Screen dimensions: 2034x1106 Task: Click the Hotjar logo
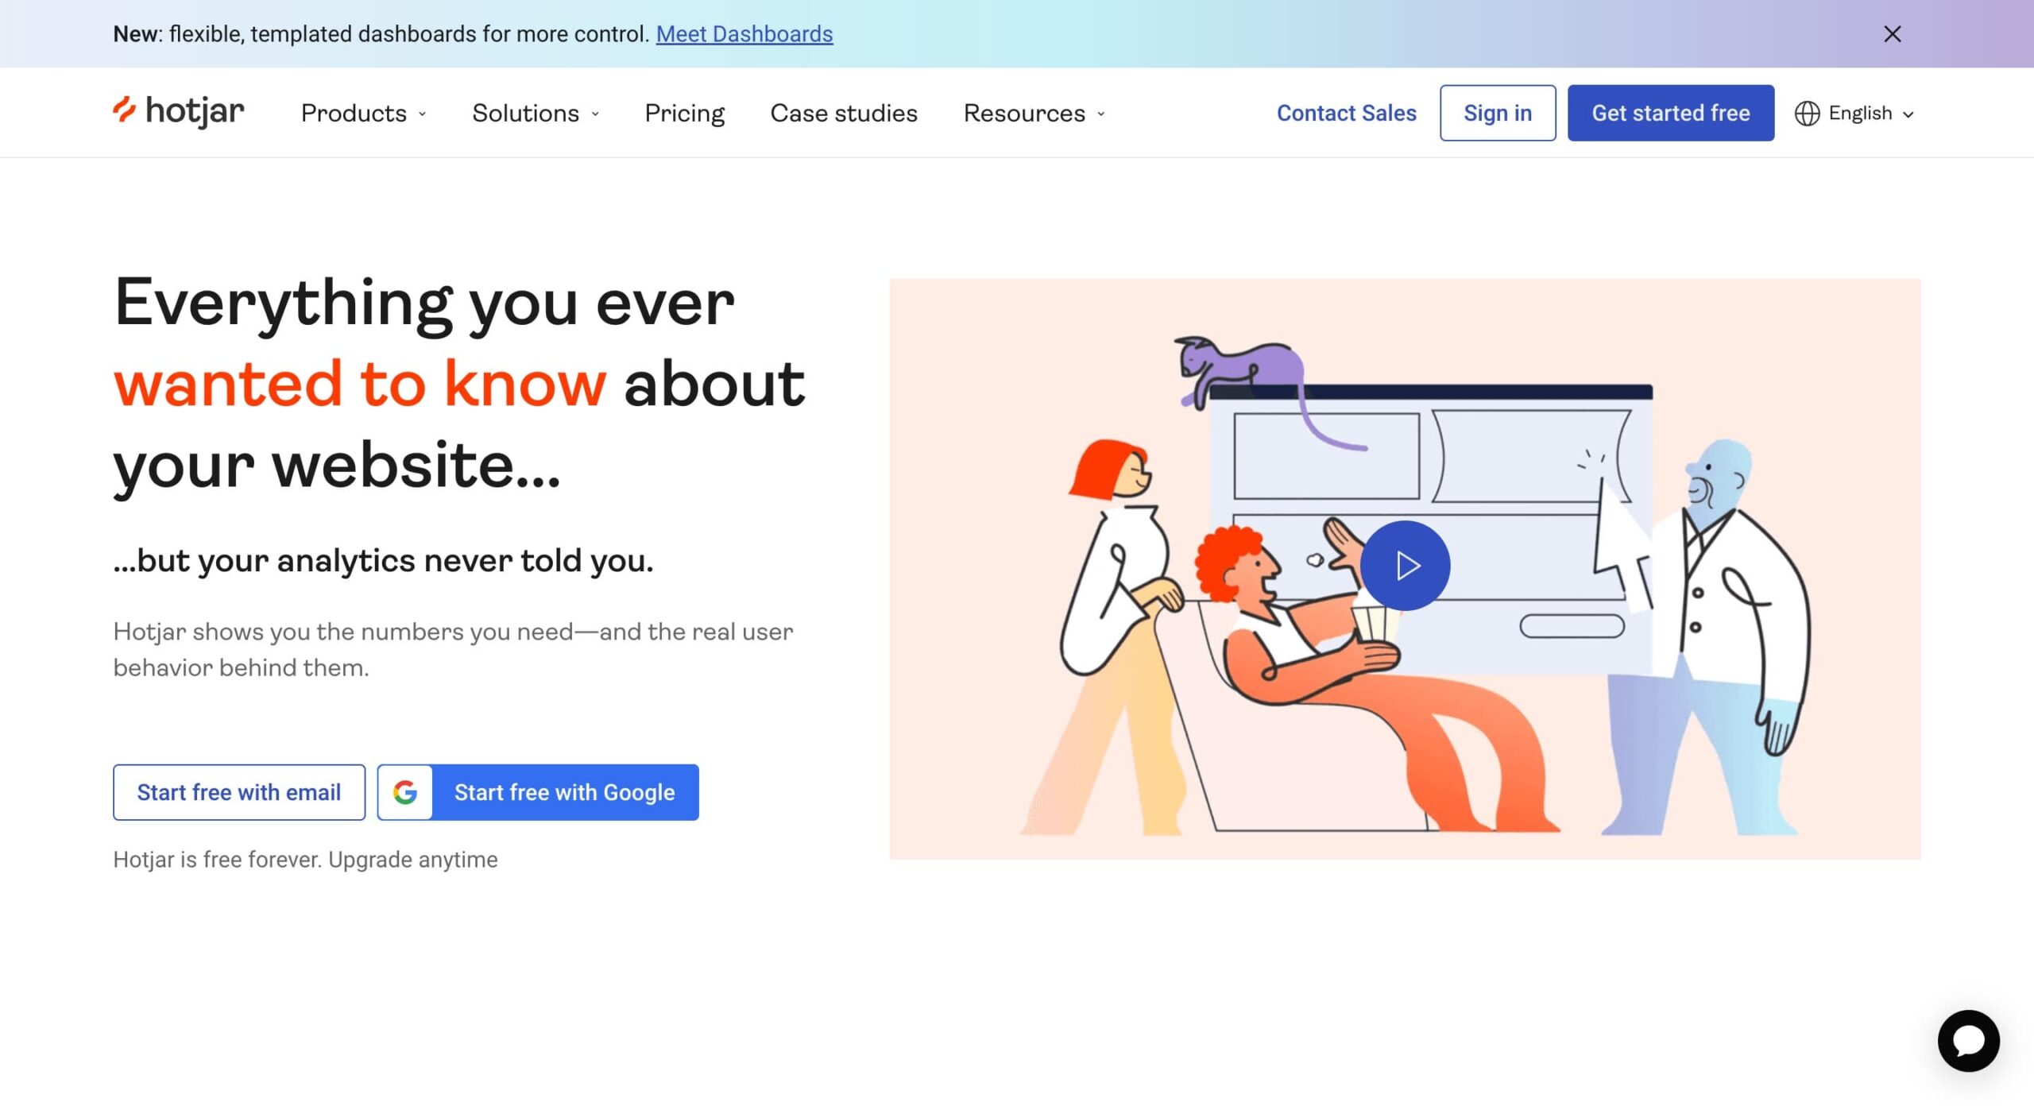click(178, 111)
